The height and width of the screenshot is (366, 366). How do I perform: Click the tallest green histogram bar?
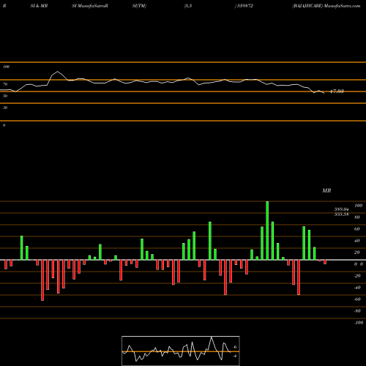(x=267, y=231)
